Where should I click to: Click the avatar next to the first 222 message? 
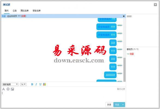click(120, 41)
